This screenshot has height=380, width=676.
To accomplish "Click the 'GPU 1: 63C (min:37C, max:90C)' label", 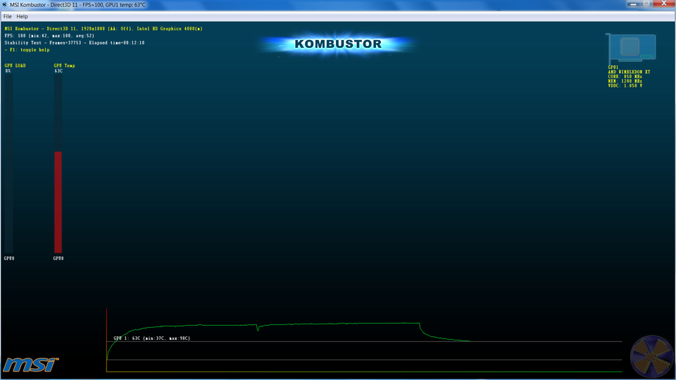I will pyautogui.click(x=152, y=338).
